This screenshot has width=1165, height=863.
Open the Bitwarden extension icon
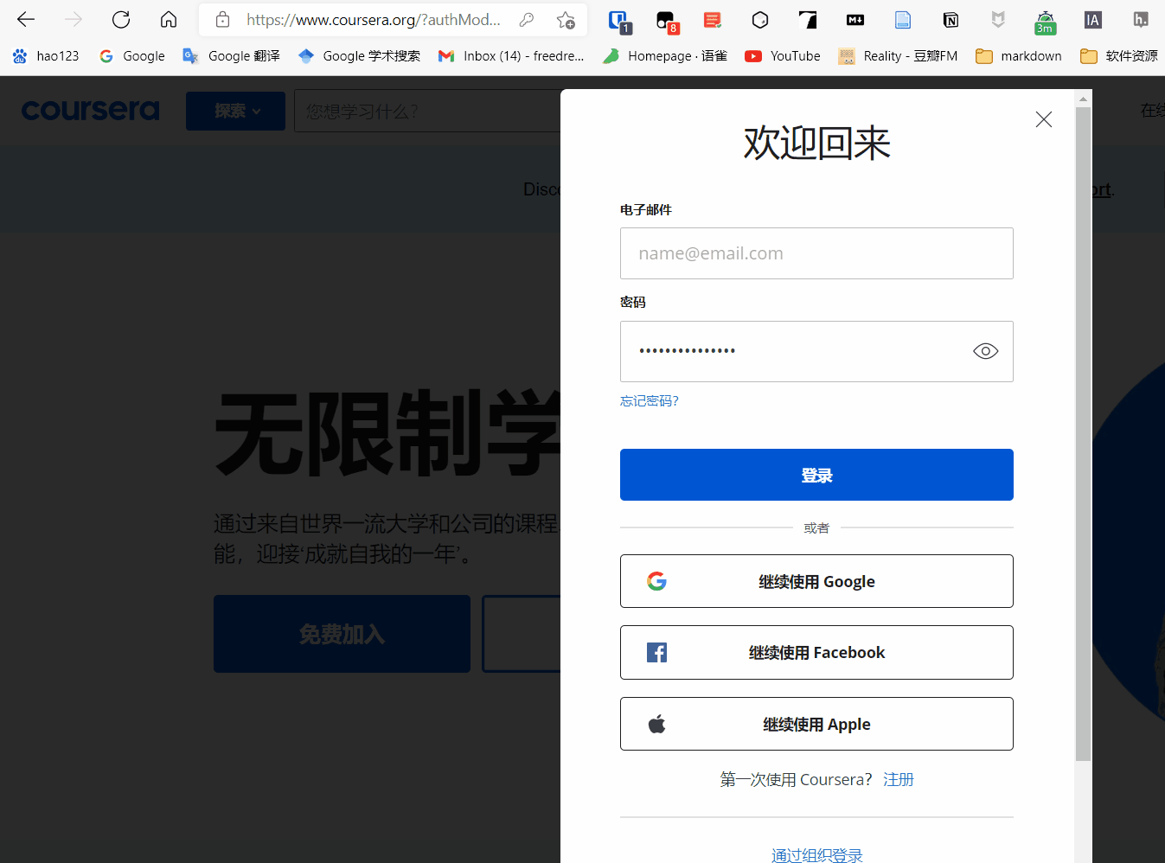coord(618,20)
